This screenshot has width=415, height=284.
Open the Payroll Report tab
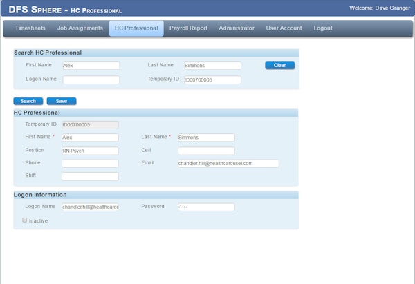(188, 28)
